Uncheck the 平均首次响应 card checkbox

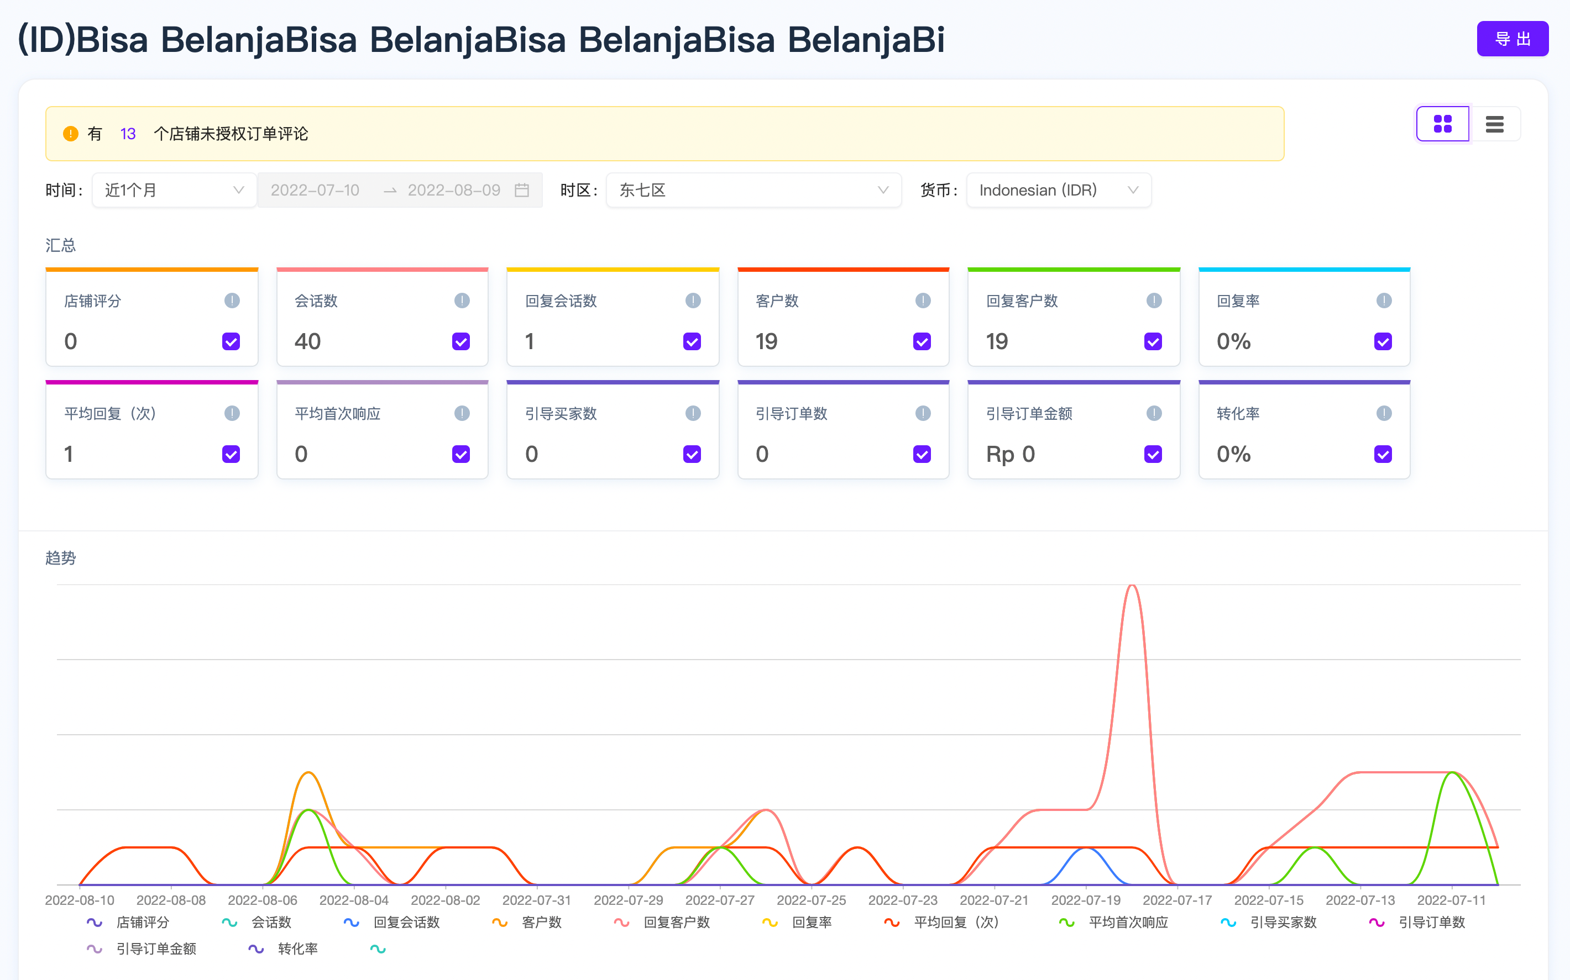pyautogui.click(x=461, y=454)
